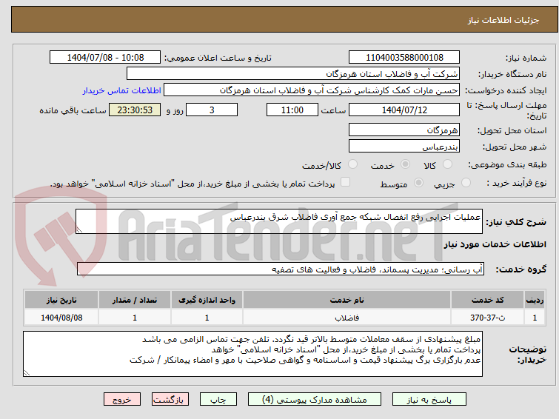This screenshot has width=559, height=419.
Task: Click the buyer organization name field
Action: (x=293, y=74)
